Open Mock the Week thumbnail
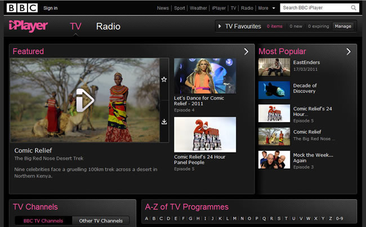Viewport: 366px width, 227px height. [x=274, y=160]
